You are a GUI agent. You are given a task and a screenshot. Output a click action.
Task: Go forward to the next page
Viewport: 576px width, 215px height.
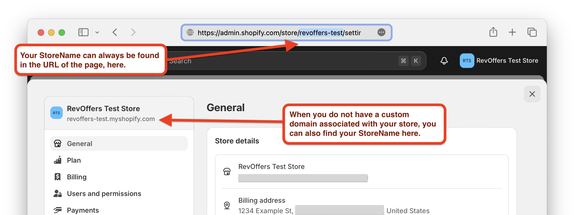click(x=133, y=33)
